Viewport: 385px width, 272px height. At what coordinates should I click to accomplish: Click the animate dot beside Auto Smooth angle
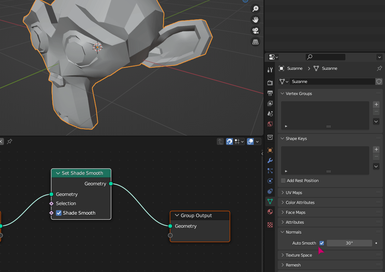point(376,243)
